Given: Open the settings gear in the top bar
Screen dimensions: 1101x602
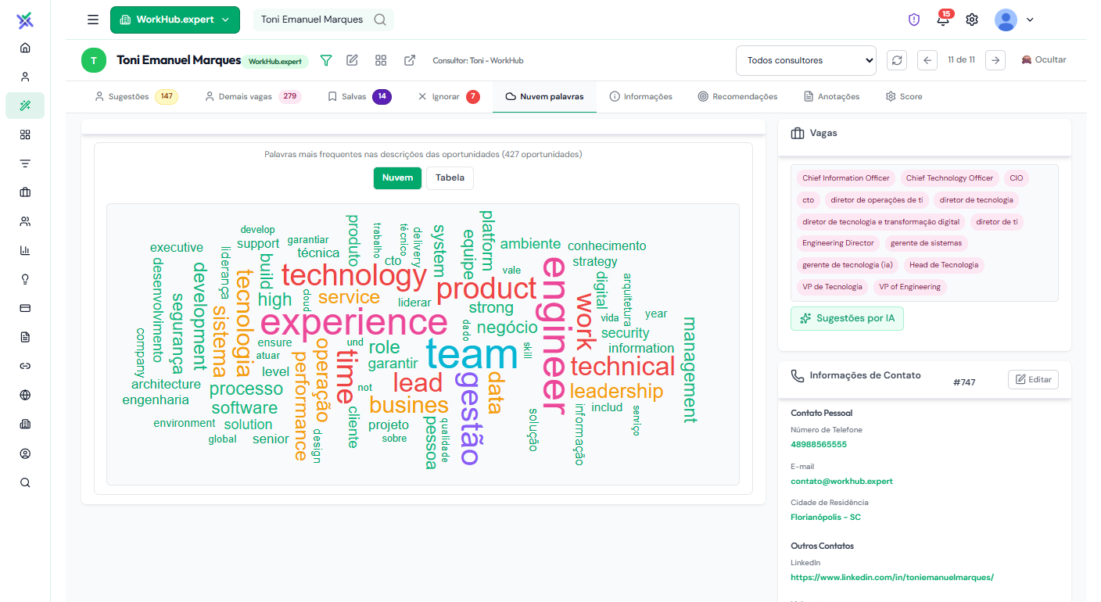Looking at the screenshot, I should click(972, 20).
